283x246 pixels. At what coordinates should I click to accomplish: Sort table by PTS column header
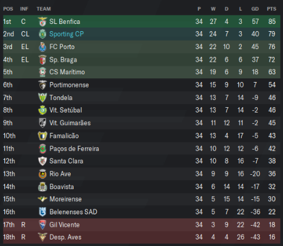coord(272,9)
